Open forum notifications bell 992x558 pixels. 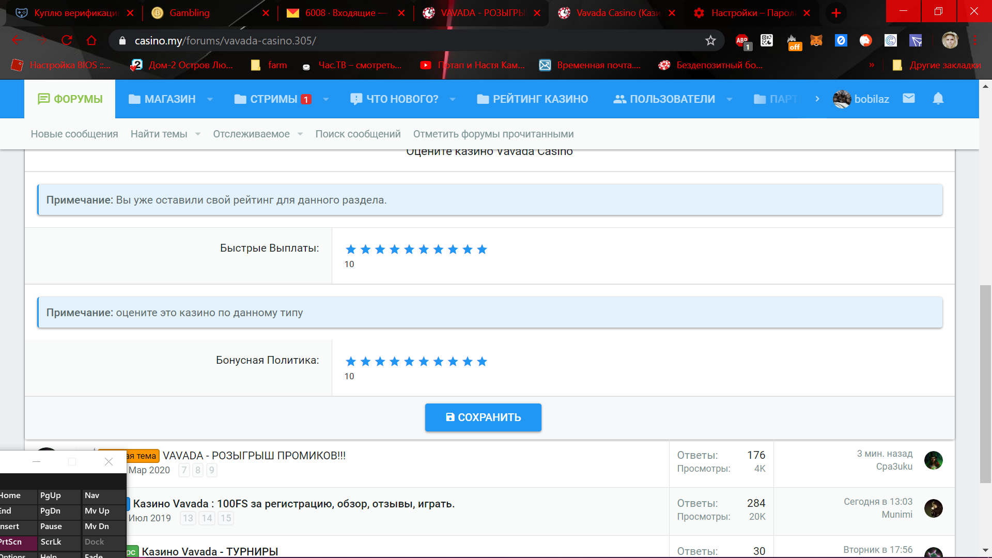click(938, 98)
